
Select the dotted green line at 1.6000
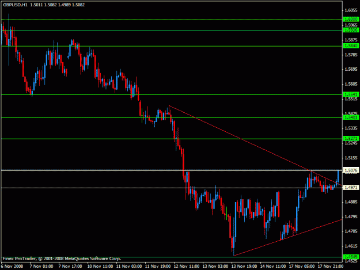pos(172,20)
